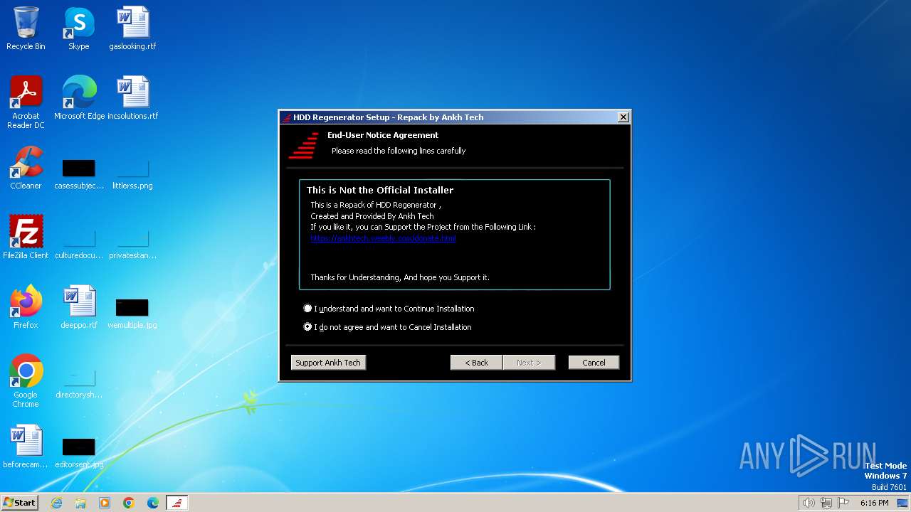Select 'I do not agree' cancel installation option

tap(388, 327)
